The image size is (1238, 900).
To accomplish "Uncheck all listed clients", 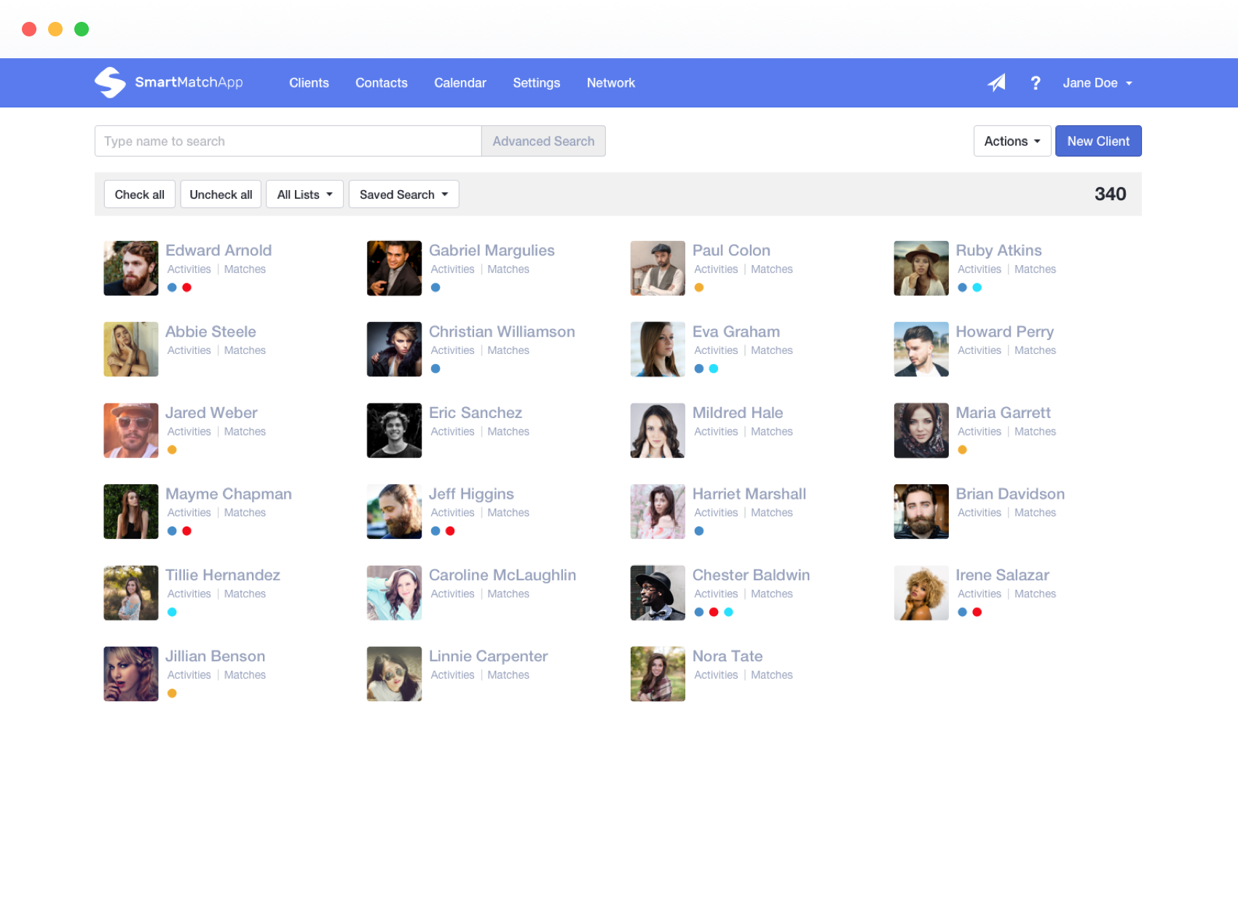I will click(221, 194).
